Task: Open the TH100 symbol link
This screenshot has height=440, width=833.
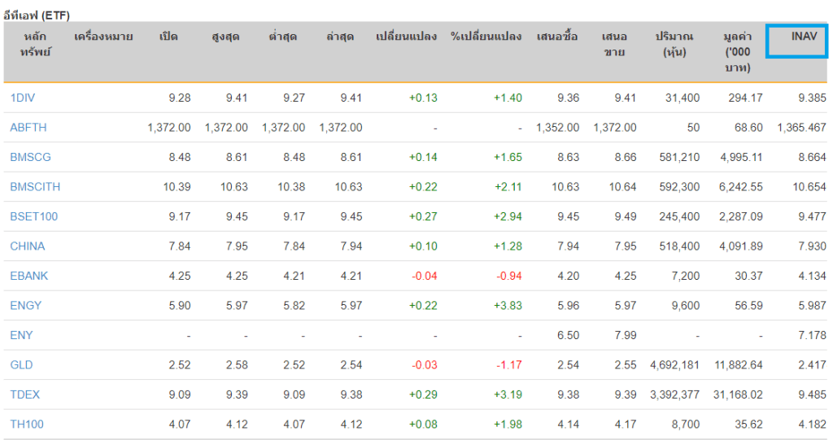Action: coord(26,425)
